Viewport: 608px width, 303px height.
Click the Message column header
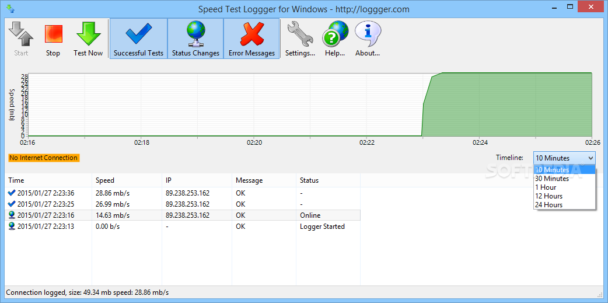(x=264, y=180)
